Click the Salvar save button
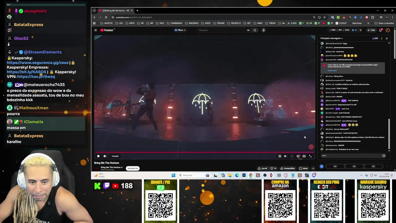Screen dimensions: 396x223 [303, 168]
